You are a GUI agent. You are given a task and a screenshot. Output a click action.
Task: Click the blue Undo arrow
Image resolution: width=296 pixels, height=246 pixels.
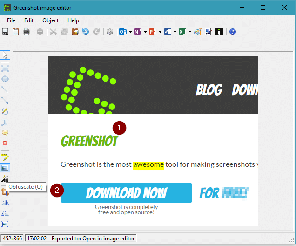click(x=86, y=32)
